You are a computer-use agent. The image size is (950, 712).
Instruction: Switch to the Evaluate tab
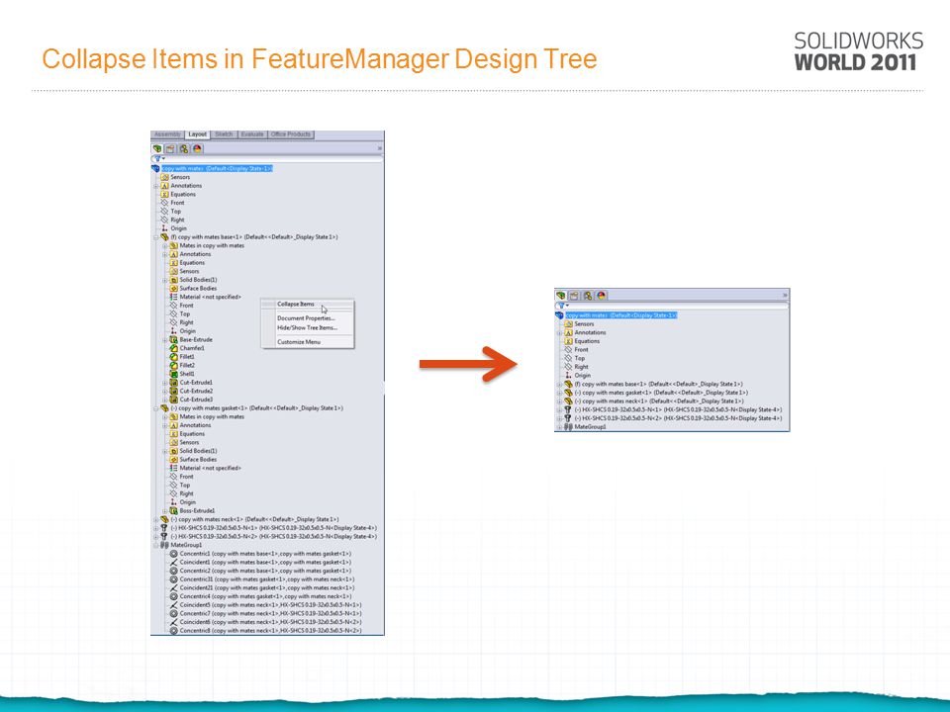[252, 134]
